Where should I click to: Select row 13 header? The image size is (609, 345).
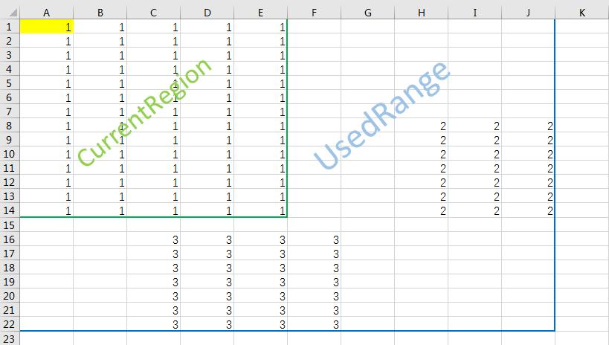(10, 196)
